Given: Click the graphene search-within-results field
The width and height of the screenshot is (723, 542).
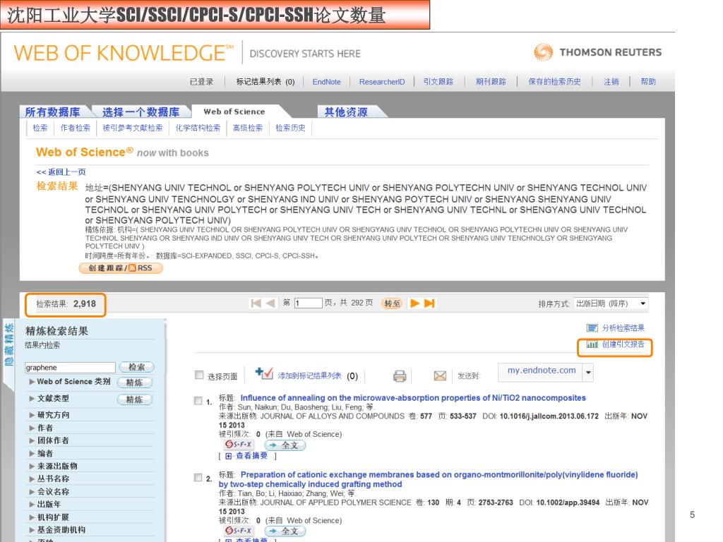Looking at the screenshot, I should (x=70, y=367).
